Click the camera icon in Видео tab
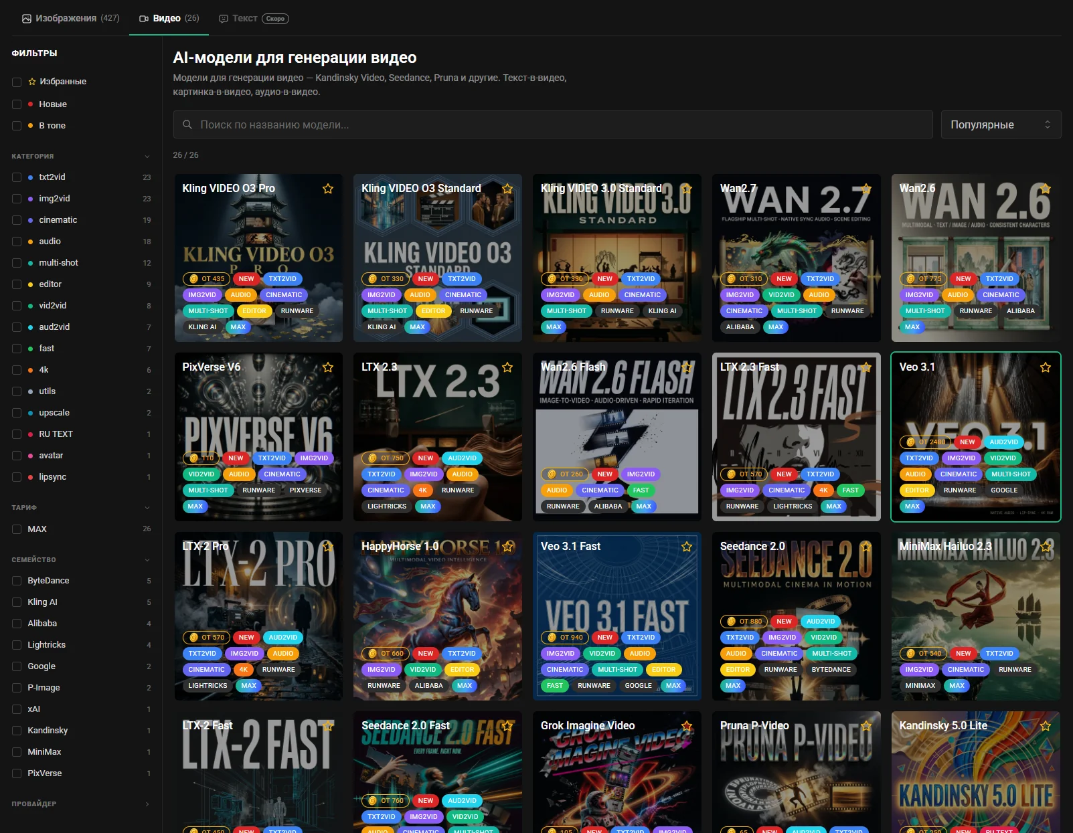This screenshot has height=833, width=1073. 144,19
